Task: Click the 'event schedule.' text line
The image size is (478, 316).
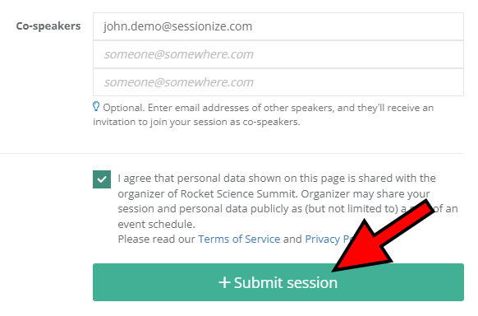Action: pyautogui.click(x=156, y=224)
